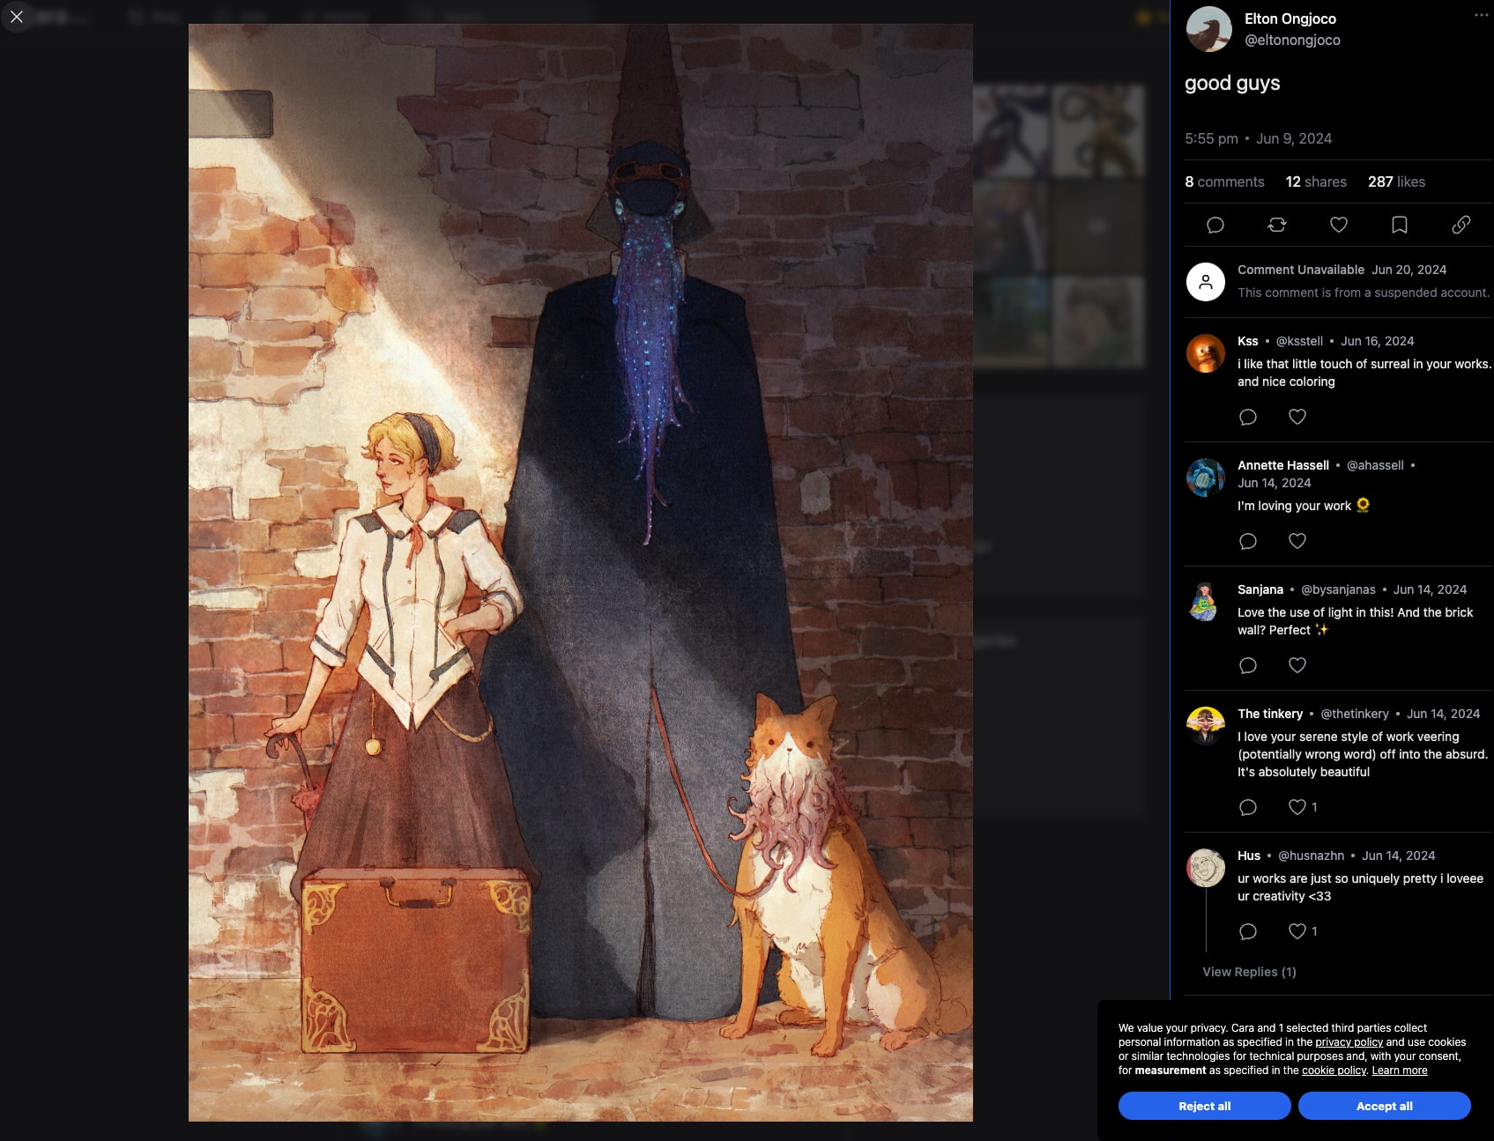Screen dimensions: 1494x1141
Task: Like Annette Hassell's comment
Action: click(1297, 541)
